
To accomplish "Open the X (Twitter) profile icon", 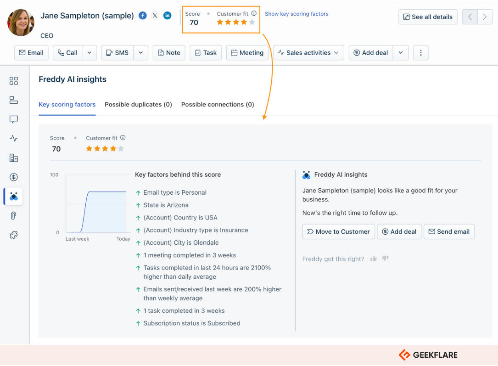I will [x=155, y=15].
